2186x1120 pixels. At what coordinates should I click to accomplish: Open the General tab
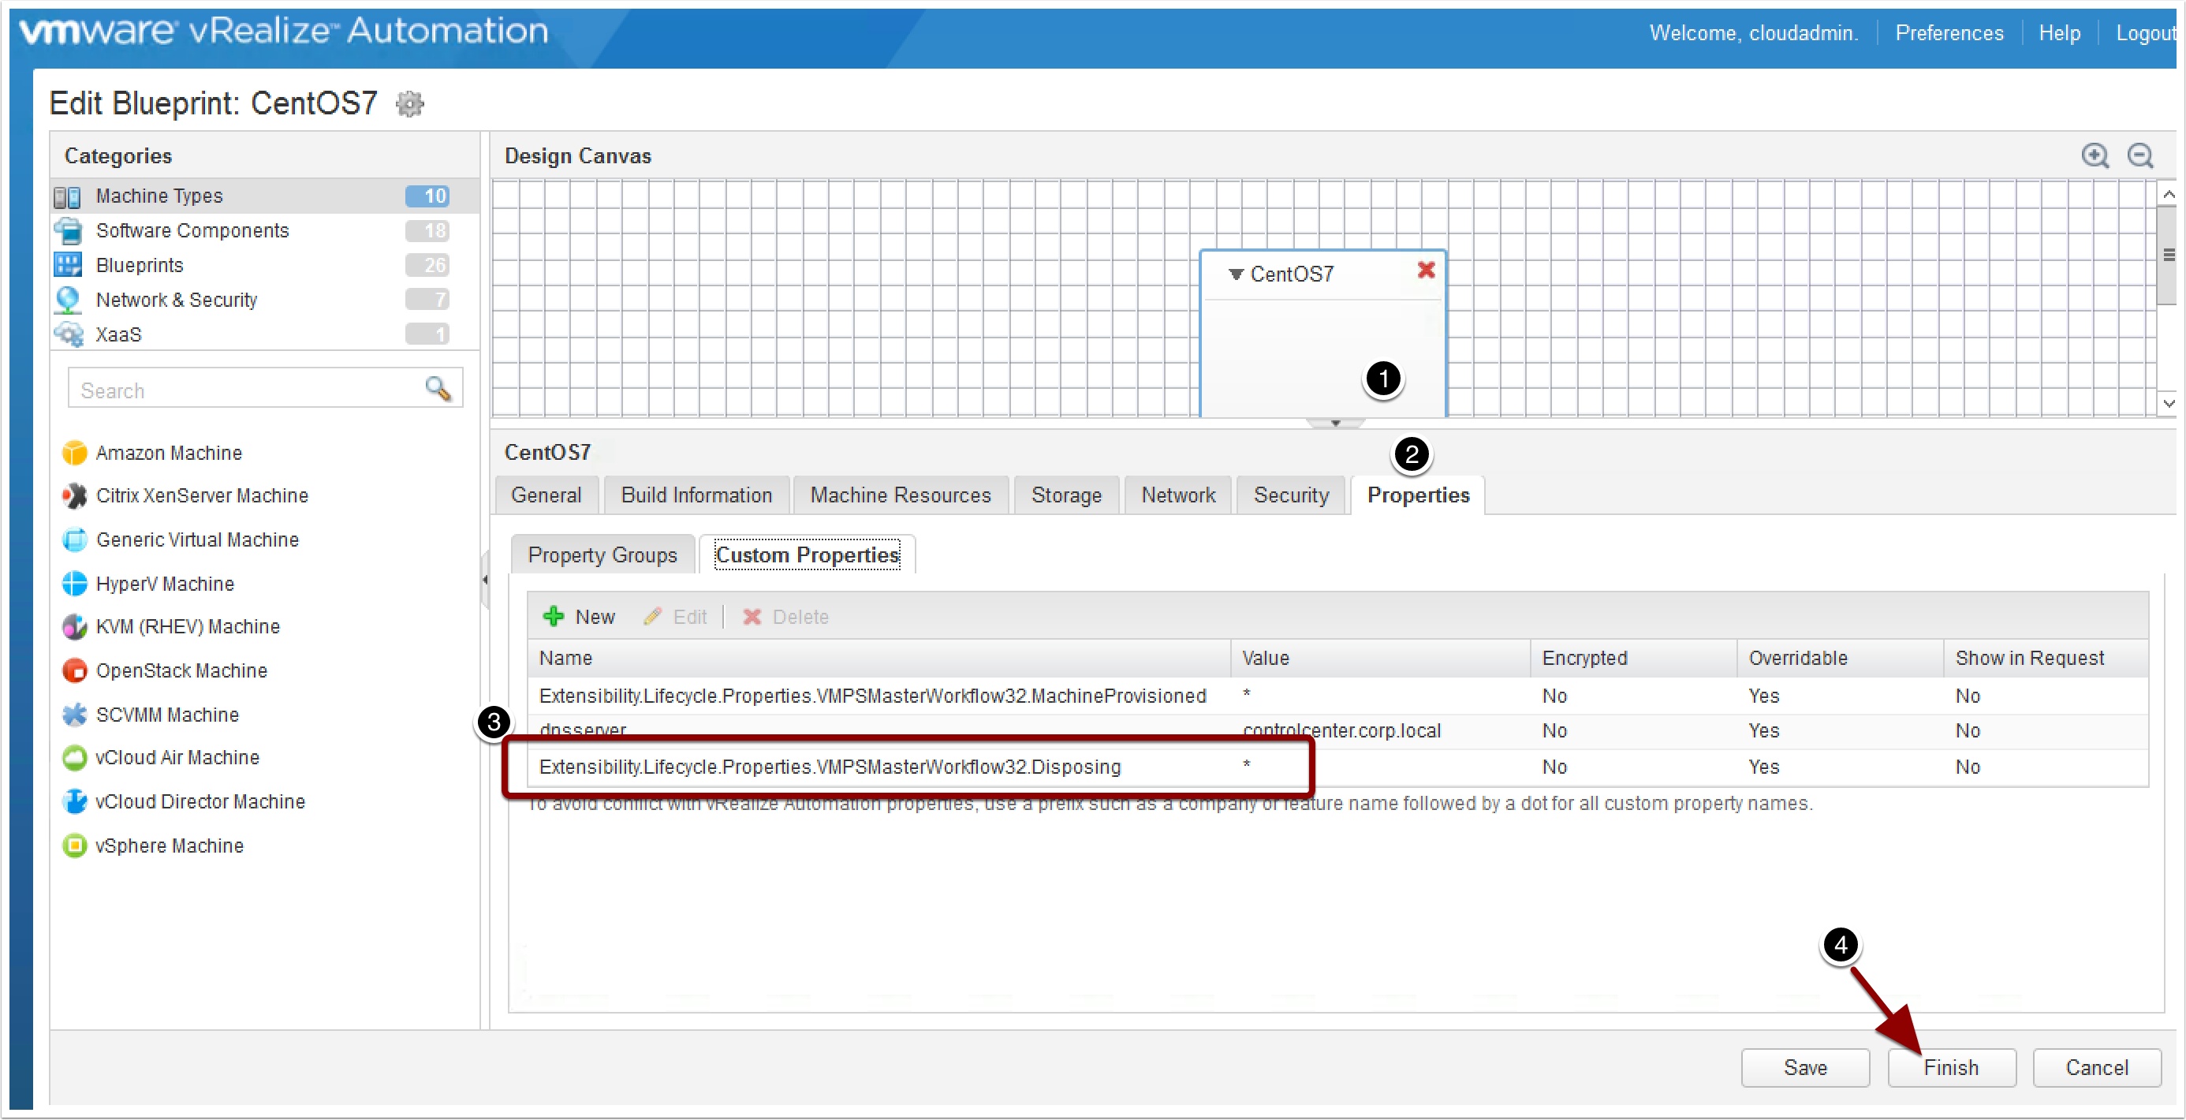pyautogui.click(x=546, y=495)
